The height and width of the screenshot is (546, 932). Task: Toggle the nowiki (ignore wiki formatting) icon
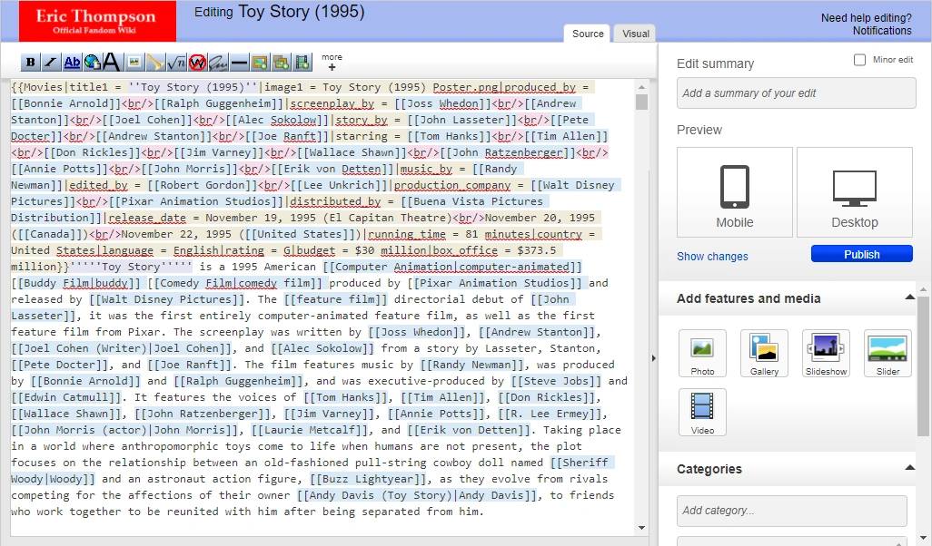pyautogui.click(x=197, y=62)
